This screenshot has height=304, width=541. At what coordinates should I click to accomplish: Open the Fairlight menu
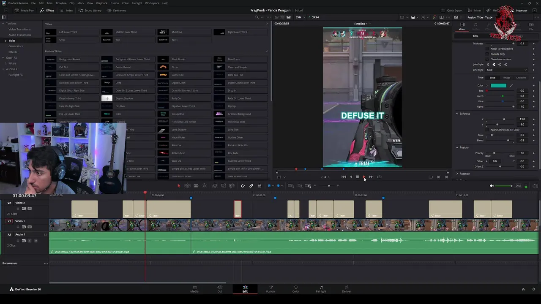click(137, 3)
